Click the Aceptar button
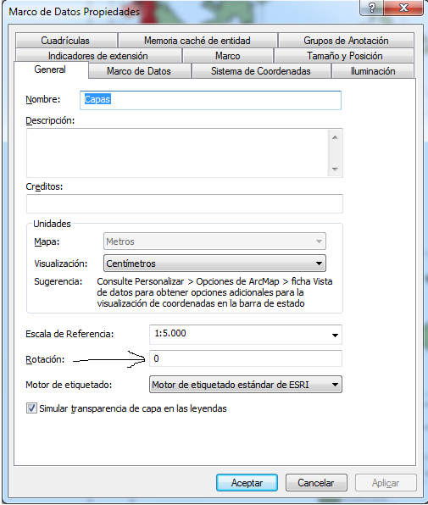 [x=247, y=483]
